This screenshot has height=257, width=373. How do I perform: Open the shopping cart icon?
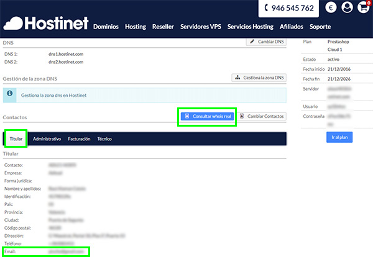[x=364, y=7]
